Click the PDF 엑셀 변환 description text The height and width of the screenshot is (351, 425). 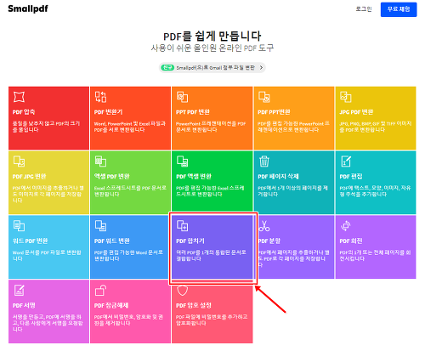point(210,191)
